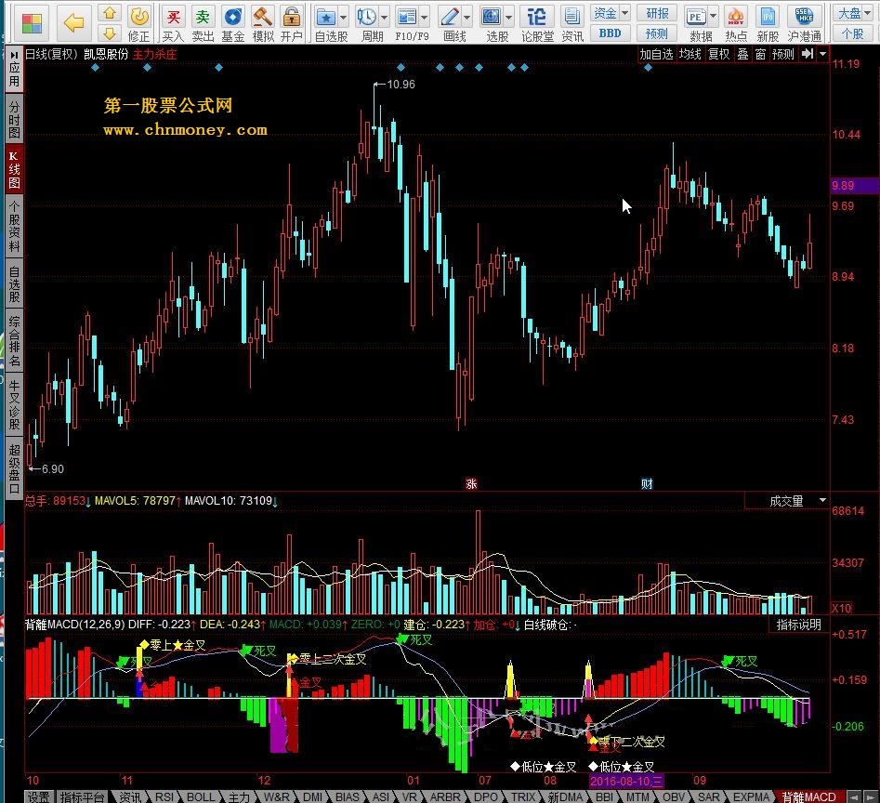Screen dimensions: 880x803
Task: Open the 资金 dropdown
Action: [x=611, y=13]
